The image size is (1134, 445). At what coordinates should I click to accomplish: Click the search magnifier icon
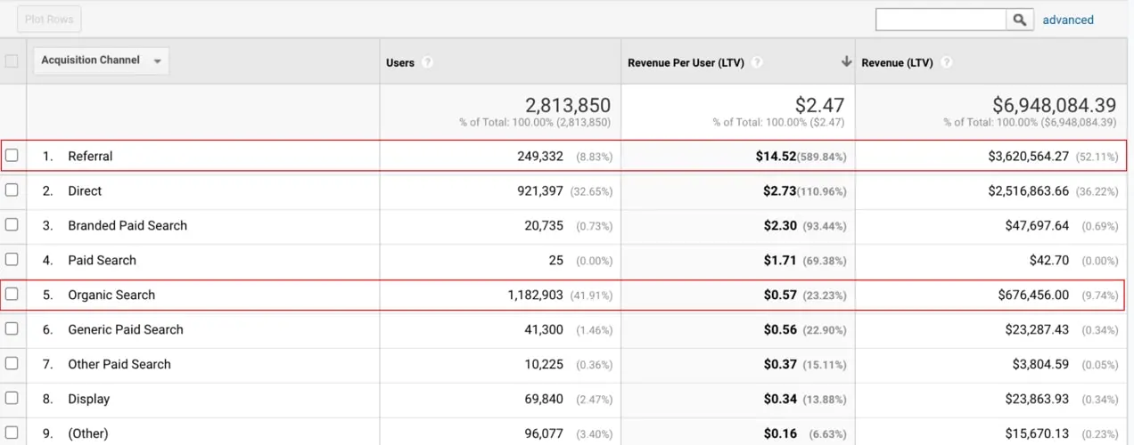click(x=1020, y=20)
